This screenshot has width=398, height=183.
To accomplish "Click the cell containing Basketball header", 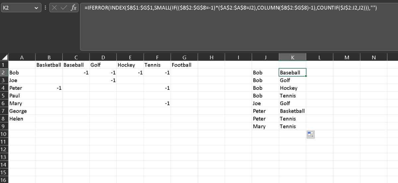I will pos(49,65).
